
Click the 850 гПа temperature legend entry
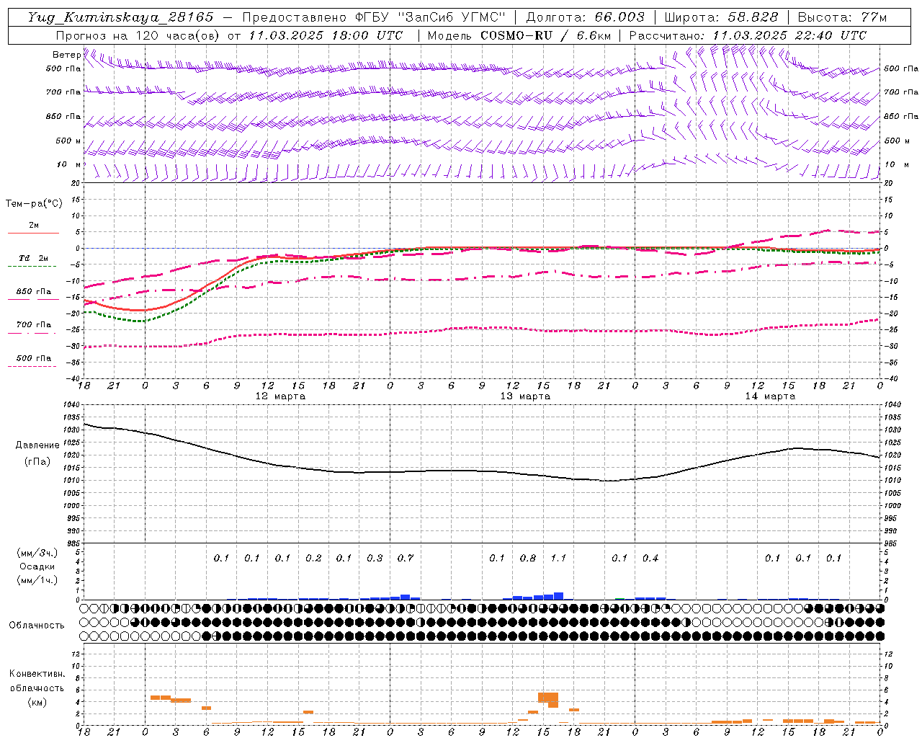point(33,292)
